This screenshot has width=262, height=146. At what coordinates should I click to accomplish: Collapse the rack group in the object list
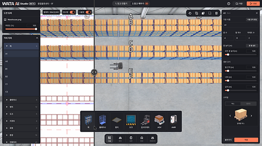(x=7, y=46)
